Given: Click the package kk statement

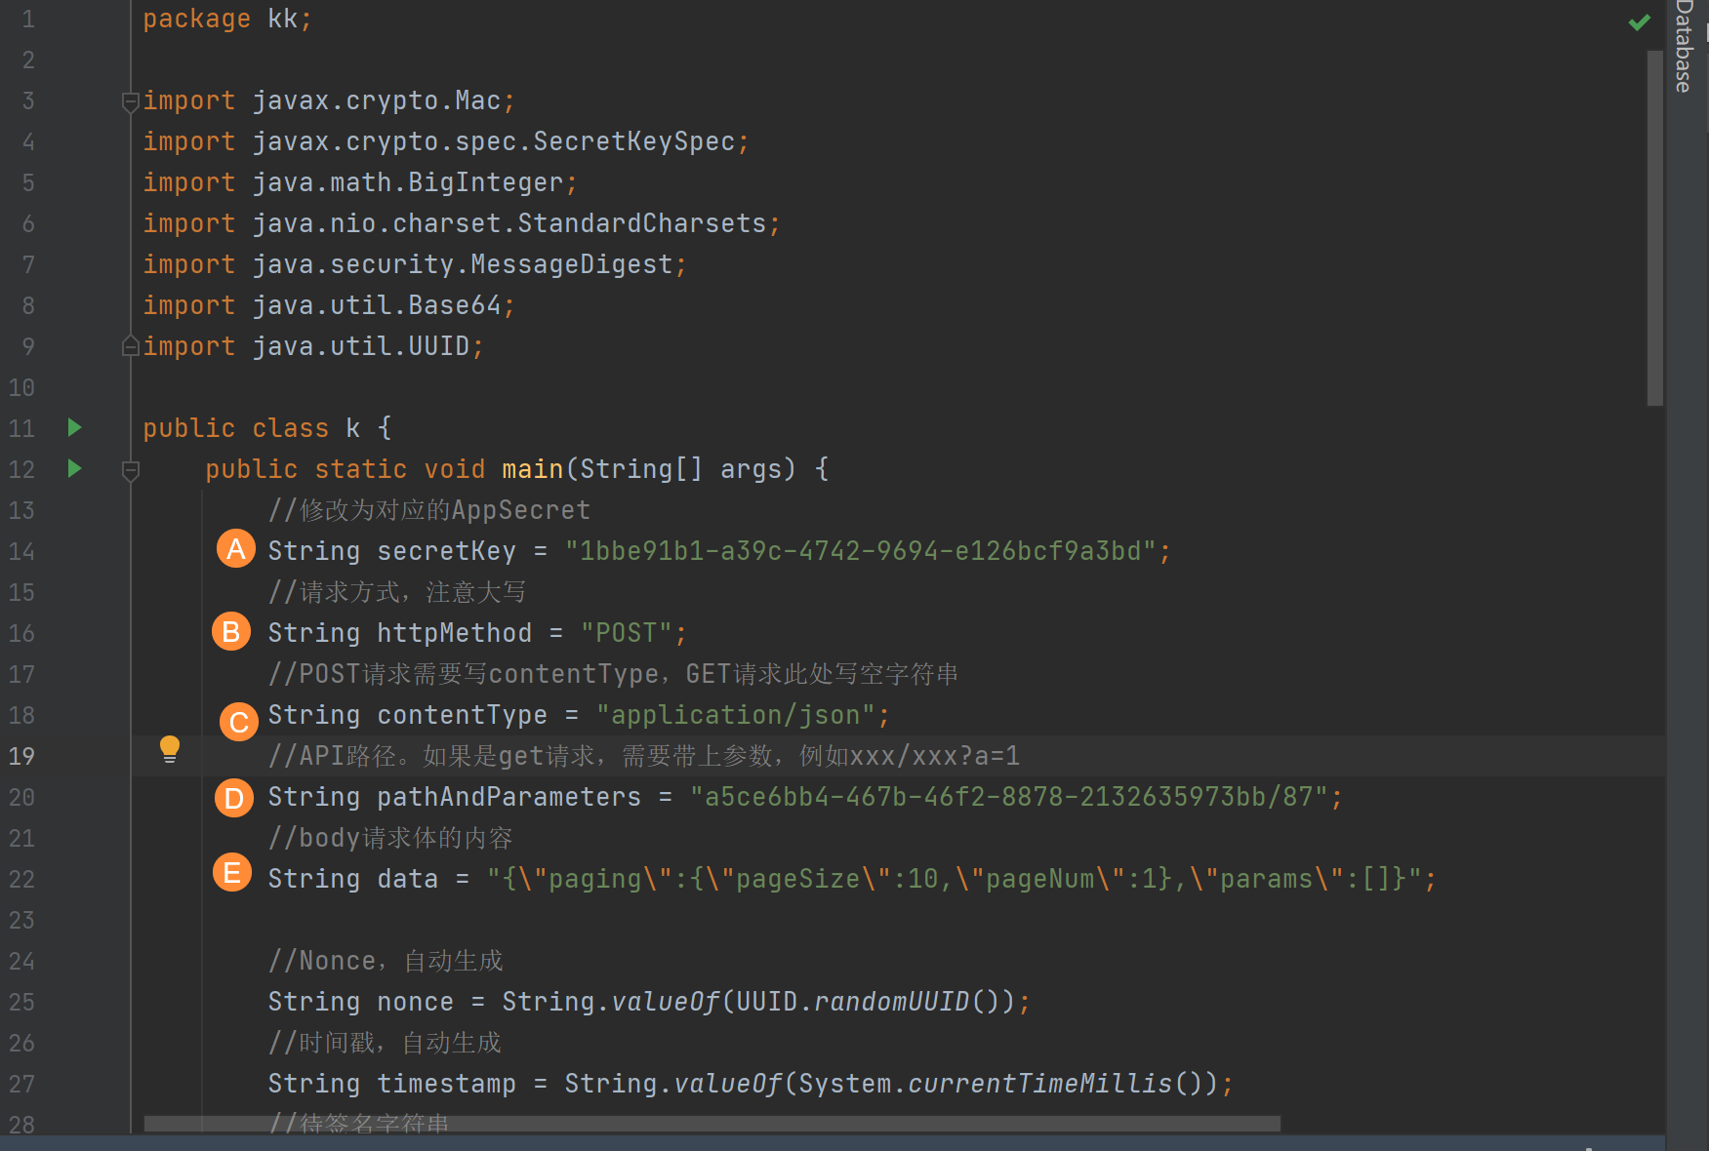Looking at the screenshot, I should pyautogui.click(x=227, y=19).
